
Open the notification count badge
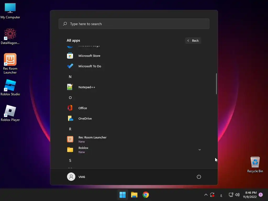(261, 195)
